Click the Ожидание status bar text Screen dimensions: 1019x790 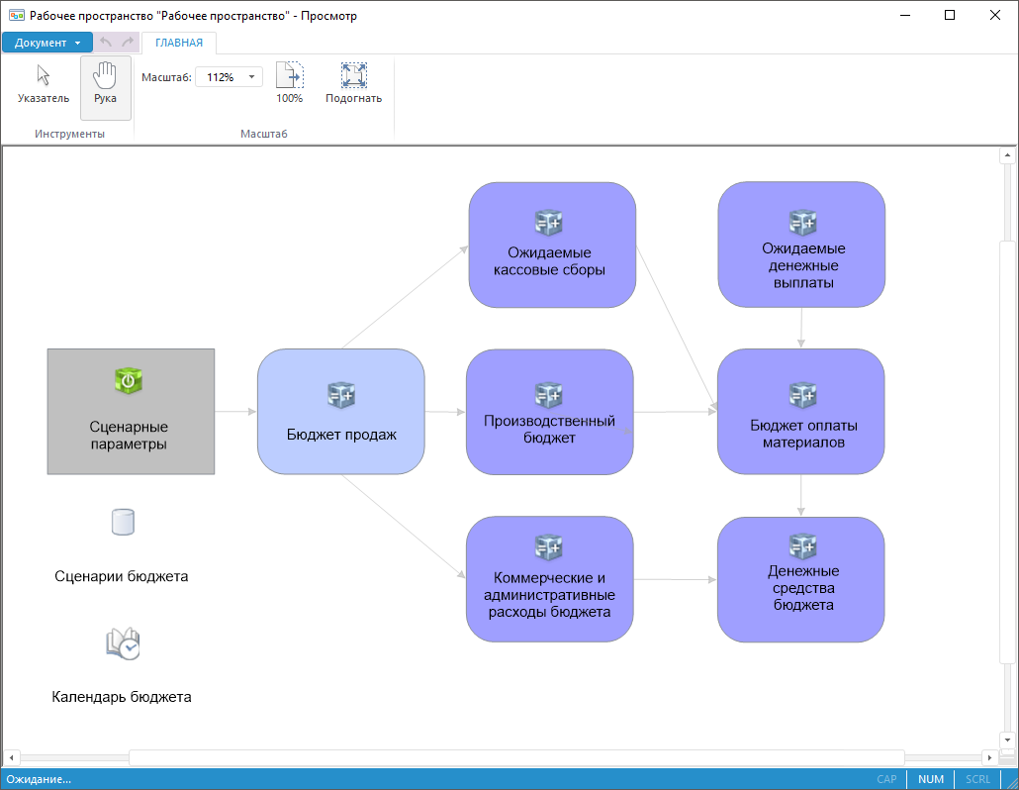click(x=39, y=779)
